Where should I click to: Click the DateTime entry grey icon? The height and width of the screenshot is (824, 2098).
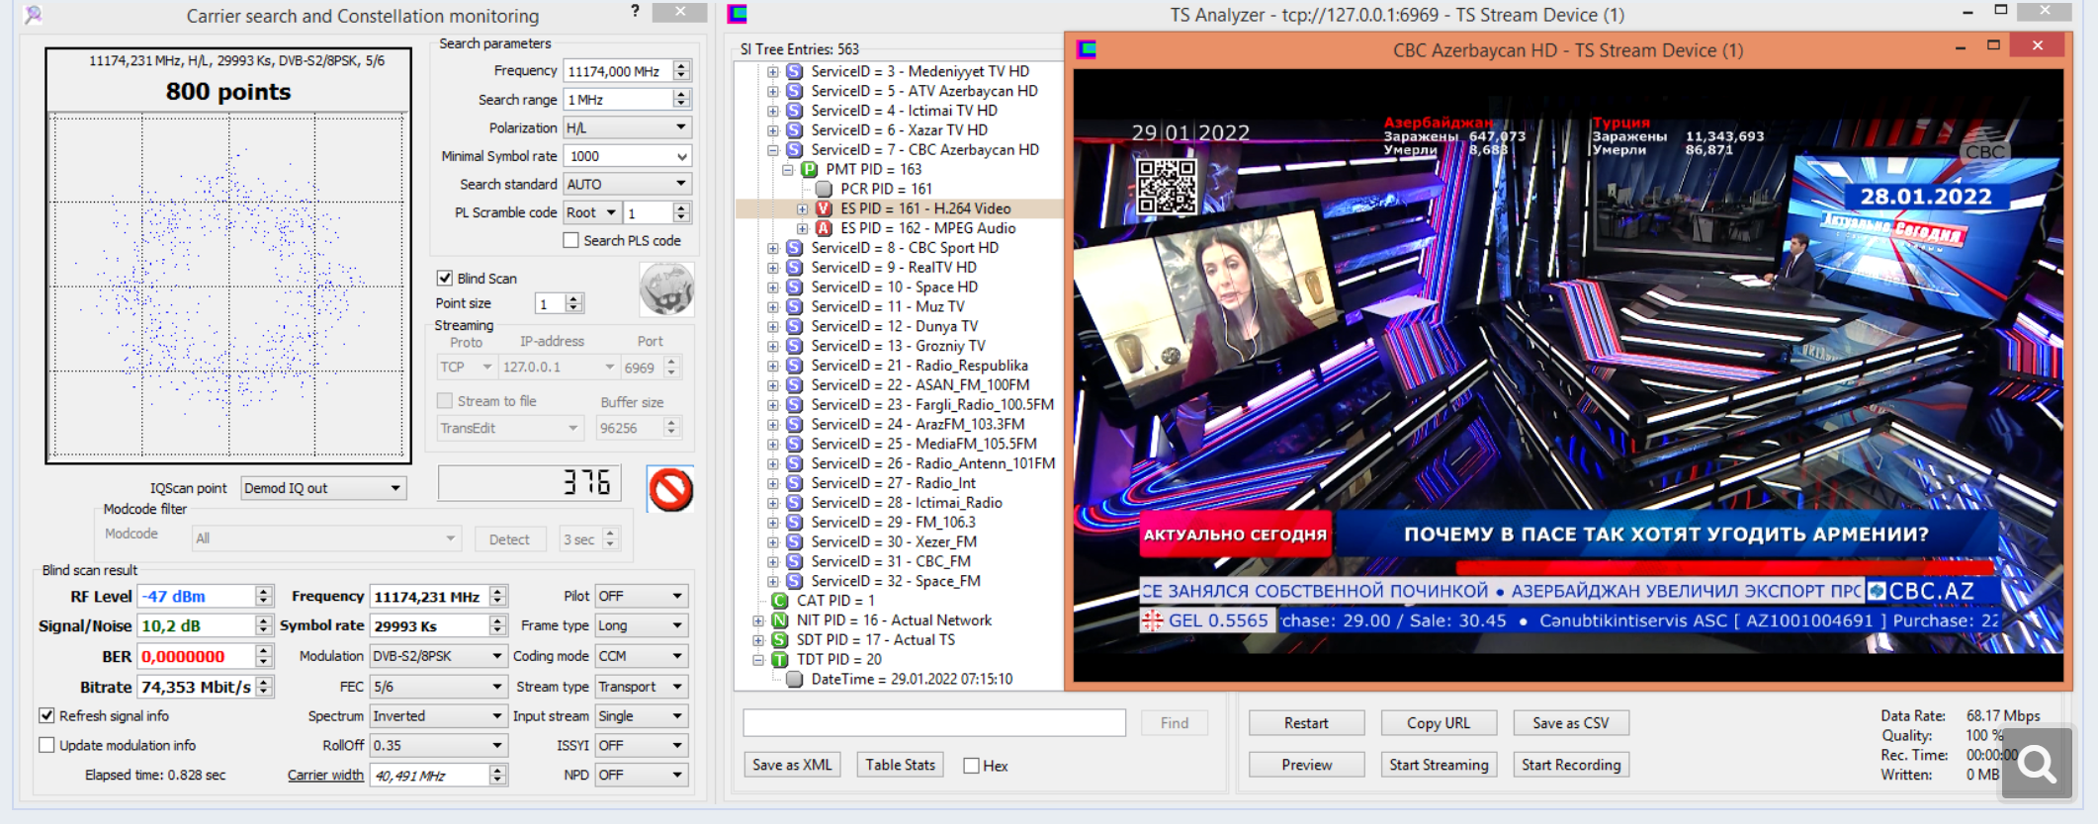click(x=794, y=680)
